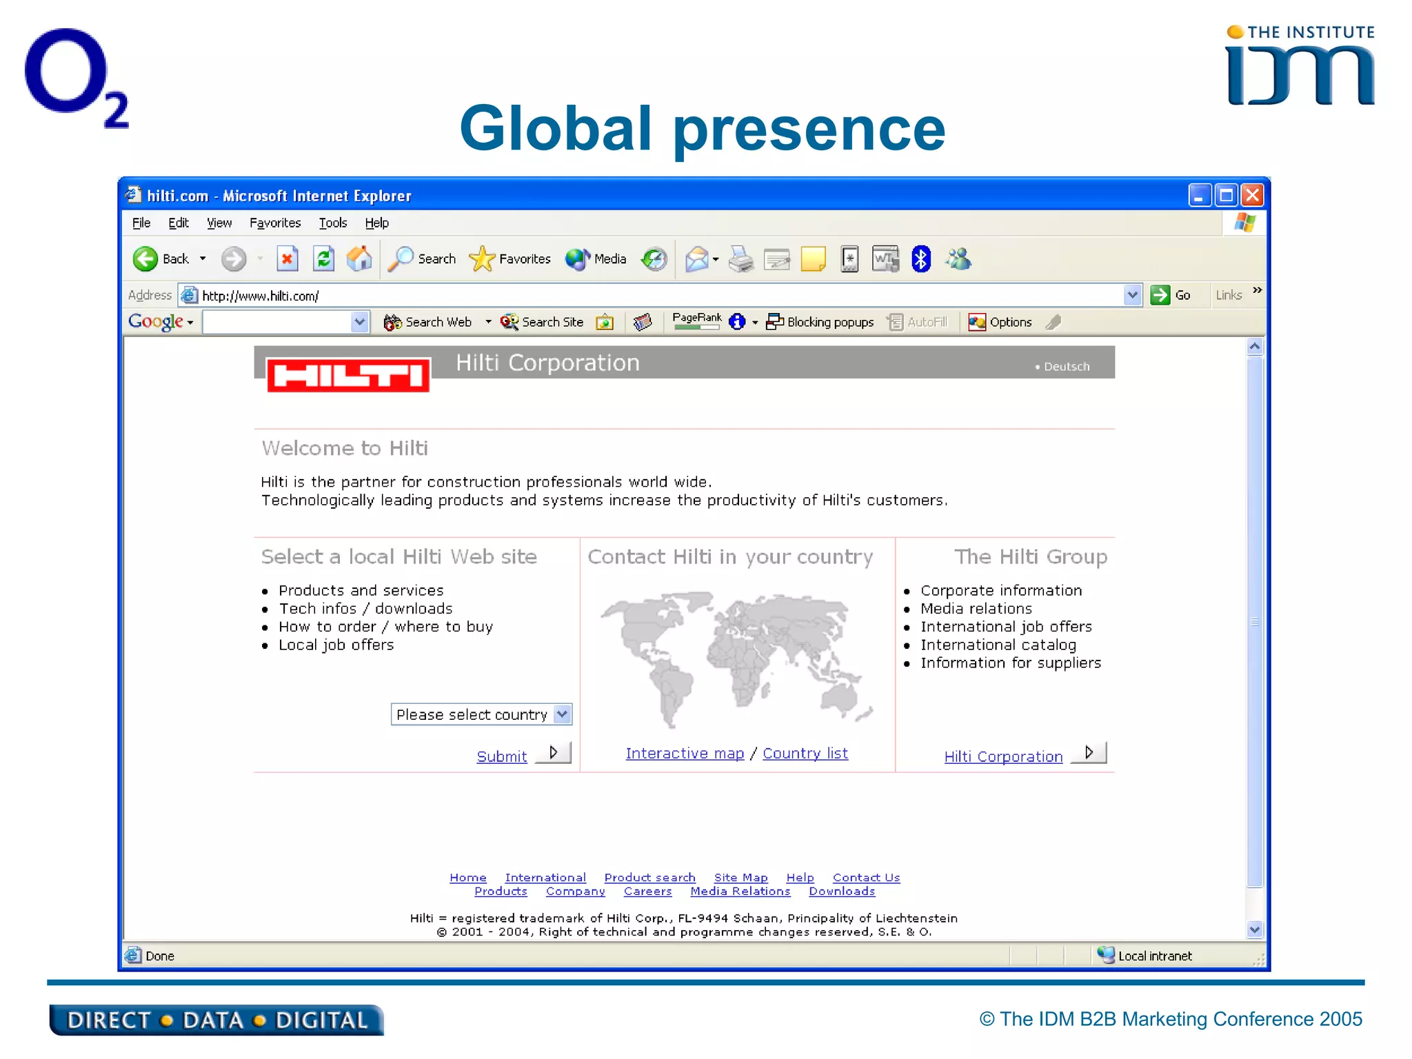The width and height of the screenshot is (1412, 1059).
Task: Open Google toolbar Options
Action: [1000, 322]
